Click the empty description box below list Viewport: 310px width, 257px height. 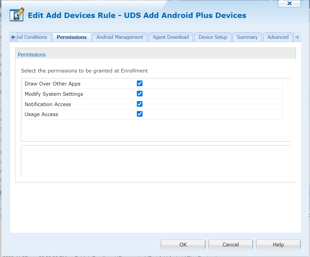(156, 161)
